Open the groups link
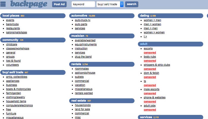Image resolution: width=208 pixels, height=119 pixels. pos(10,57)
